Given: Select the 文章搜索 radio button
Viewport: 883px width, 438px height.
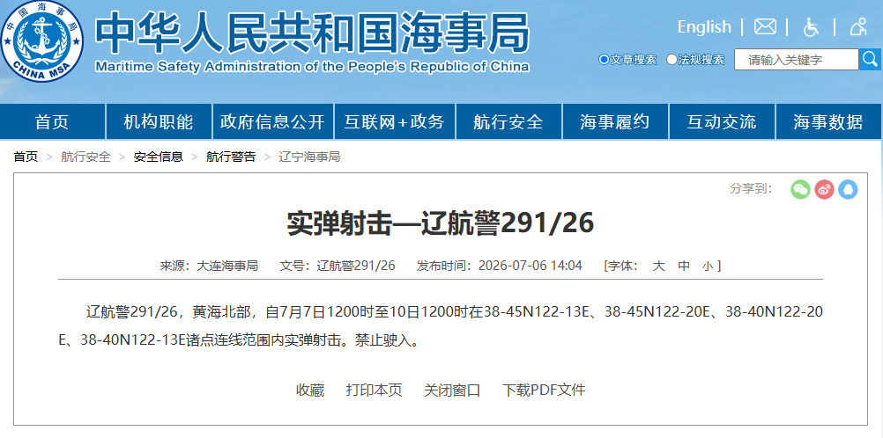Looking at the screenshot, I should pyautogui.click(x=605, y=59).
